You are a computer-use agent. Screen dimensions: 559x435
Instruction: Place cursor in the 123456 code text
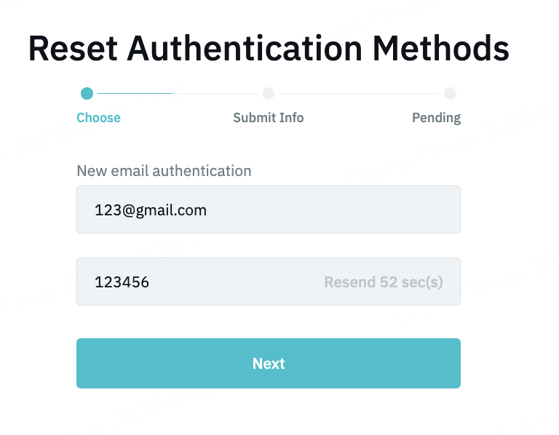pyautogui.click(x=122, y=282)
